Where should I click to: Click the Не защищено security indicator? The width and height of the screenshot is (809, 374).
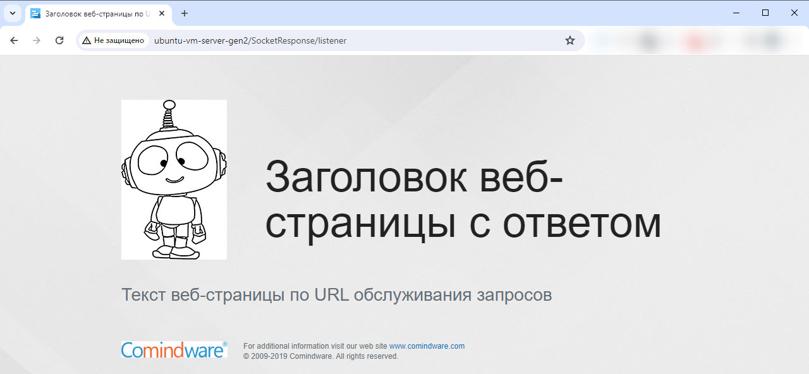click(x=114, y=40)
